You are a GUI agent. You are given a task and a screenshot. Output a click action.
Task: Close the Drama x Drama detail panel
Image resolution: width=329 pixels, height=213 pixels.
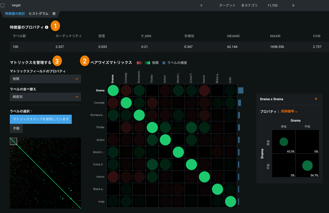[316, 99]
